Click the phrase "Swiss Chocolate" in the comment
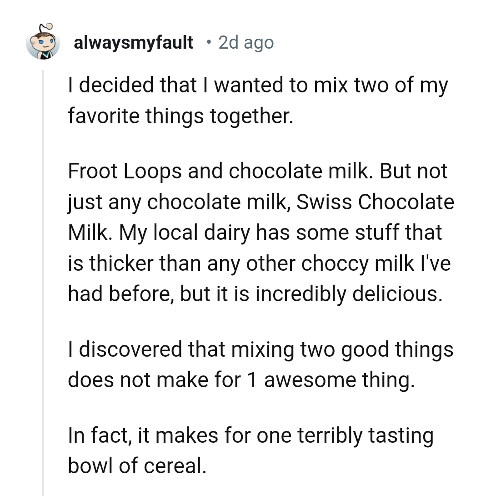Viewport: 491px width, 496px height. pyautogui.click(x=375, y=202)
